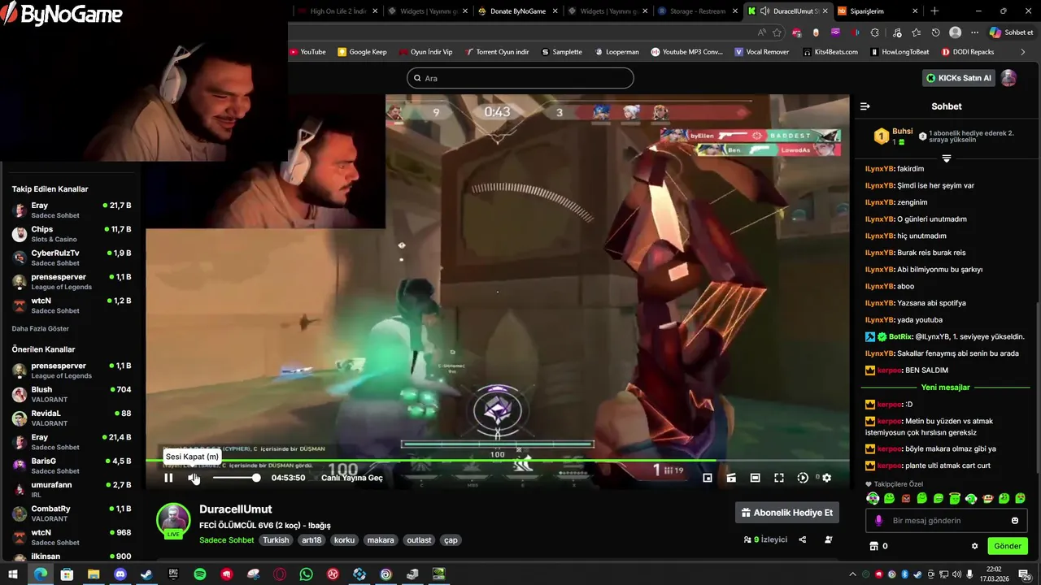Switch to the Donate ByNoGame tab
This screenshot has width=1041, height=585.
(517, 11)
